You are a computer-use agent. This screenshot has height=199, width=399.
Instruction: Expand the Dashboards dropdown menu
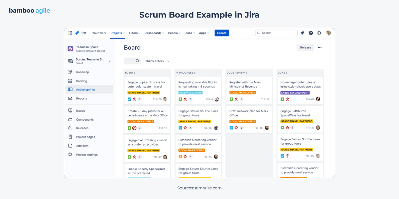[x=154, y=33]
